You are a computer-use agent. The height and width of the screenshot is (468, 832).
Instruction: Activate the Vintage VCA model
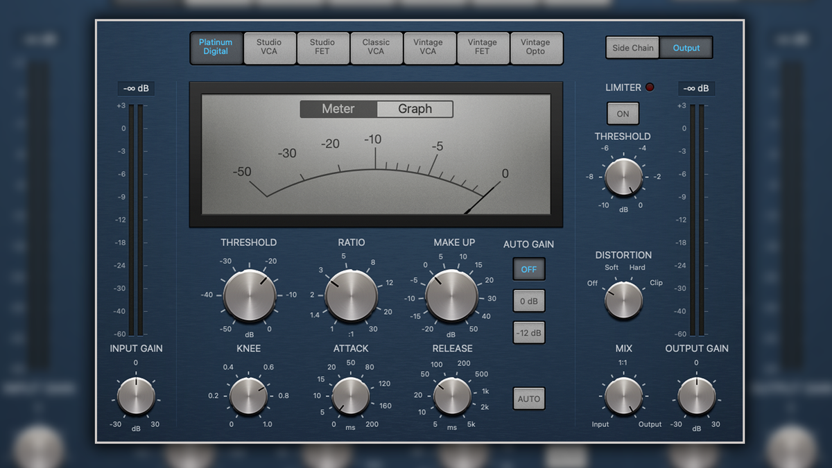(430, 48)
